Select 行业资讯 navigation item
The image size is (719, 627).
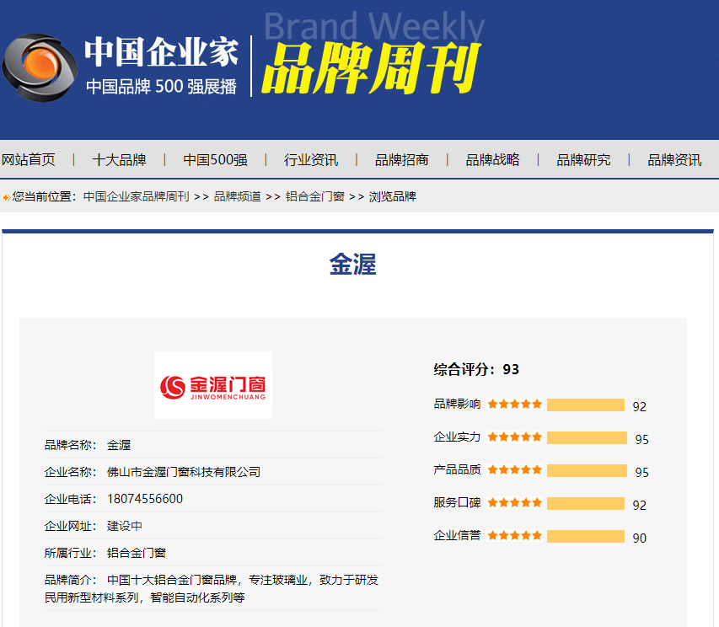(311, 160)
